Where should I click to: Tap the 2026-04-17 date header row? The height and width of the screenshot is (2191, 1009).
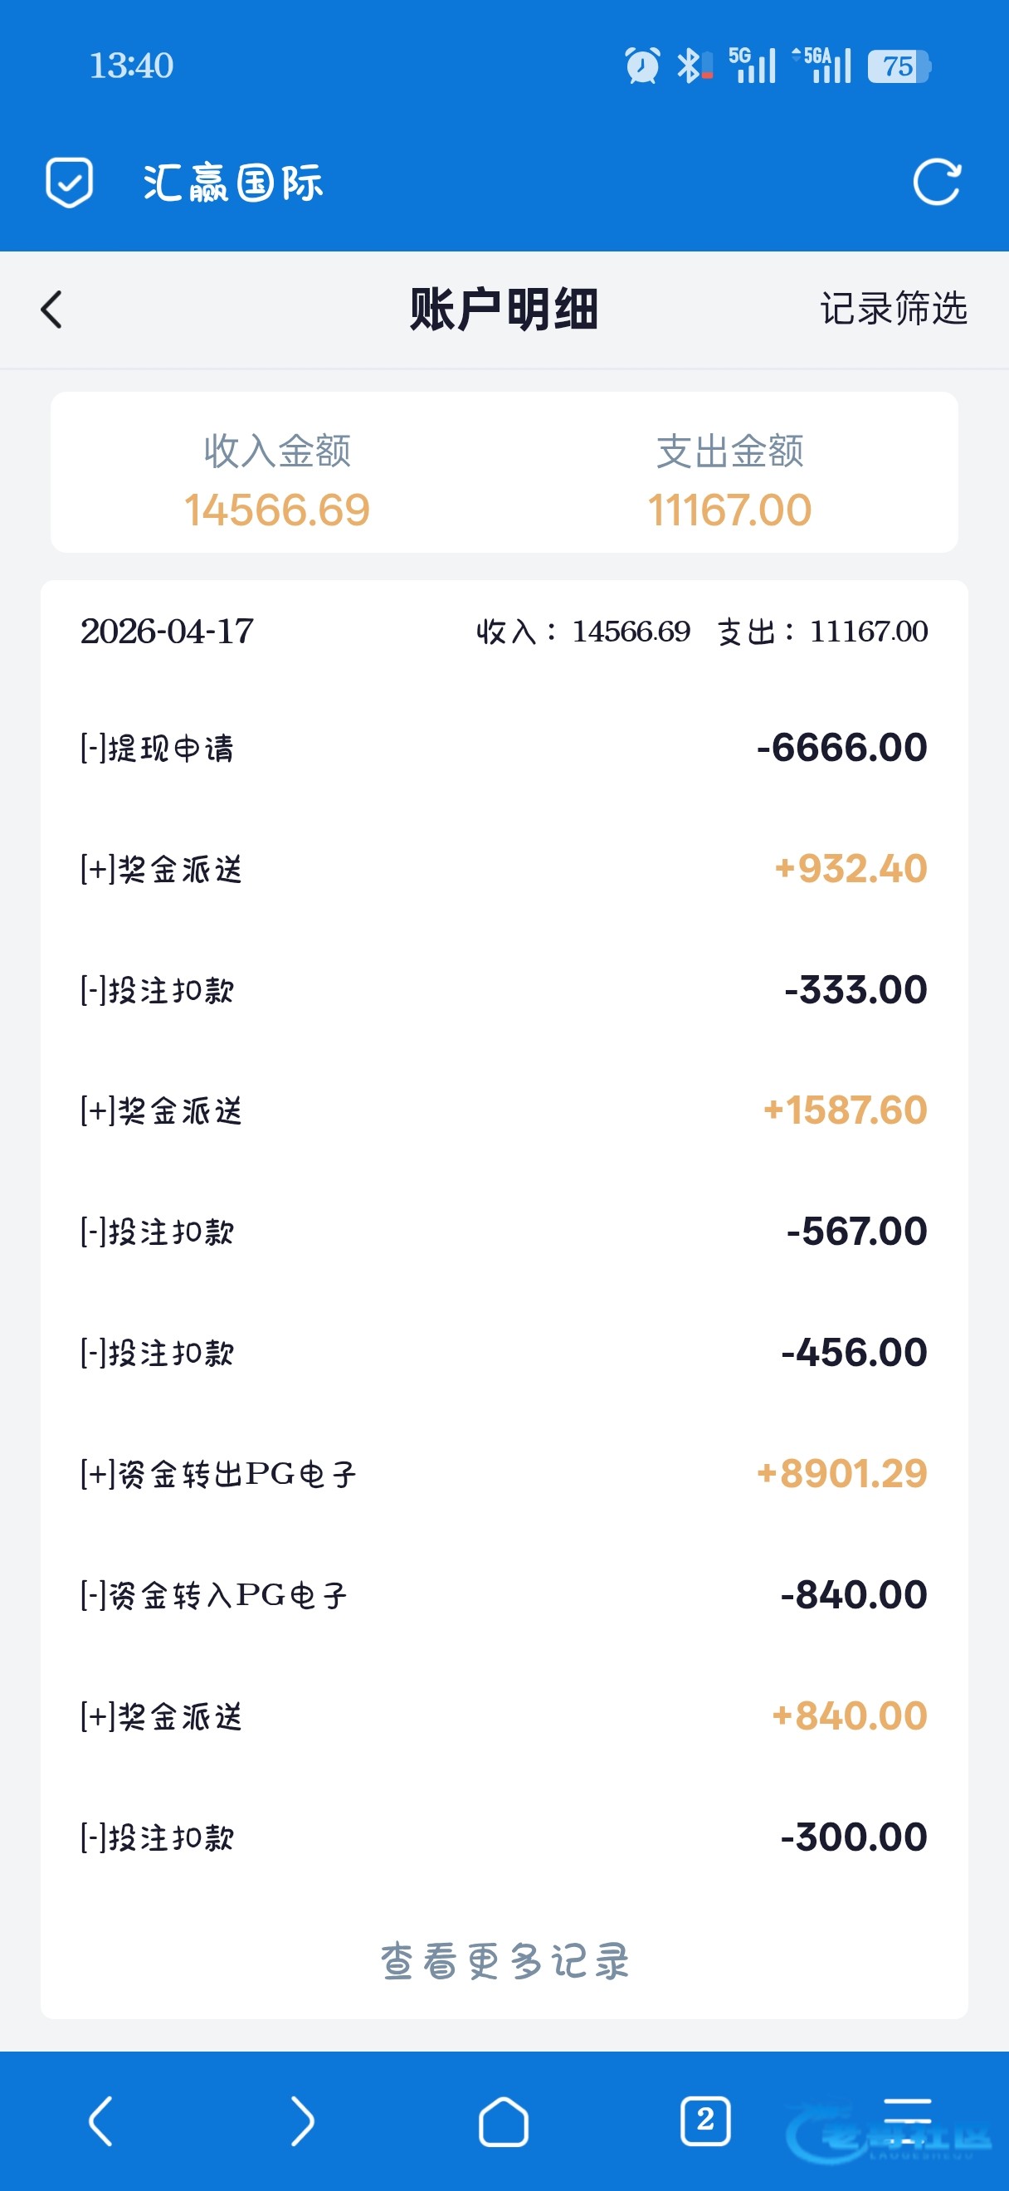(504, 631)
